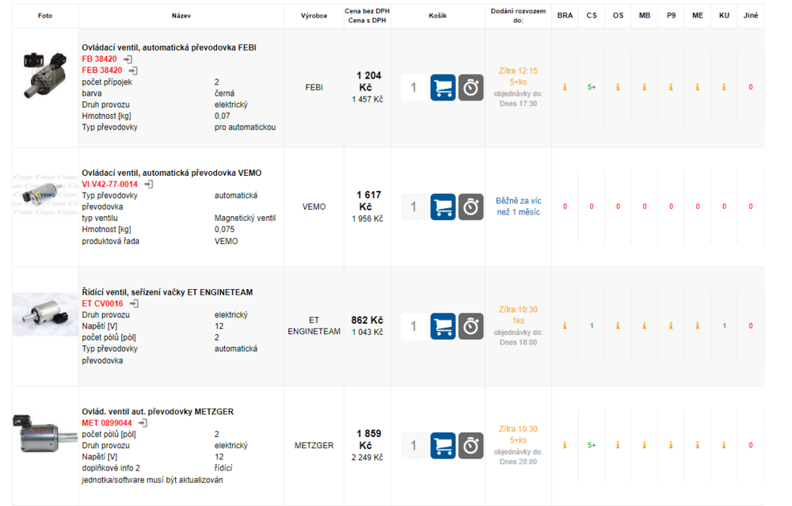Click order deadline Dnes 20:00
Screen dimensions: 792x506
tap(518, 462)
